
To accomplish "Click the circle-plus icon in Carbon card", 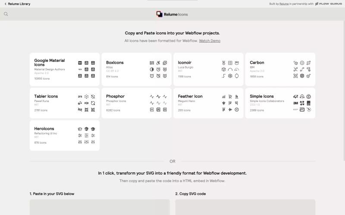I will tap(302, 63).
